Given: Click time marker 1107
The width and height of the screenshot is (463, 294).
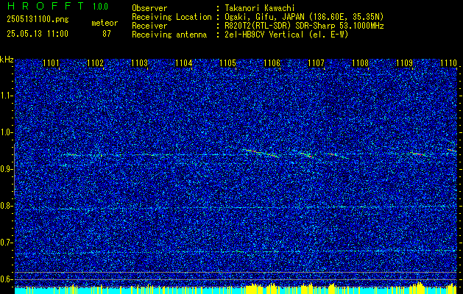Looking at the screenshot, I should pos(316,62).
